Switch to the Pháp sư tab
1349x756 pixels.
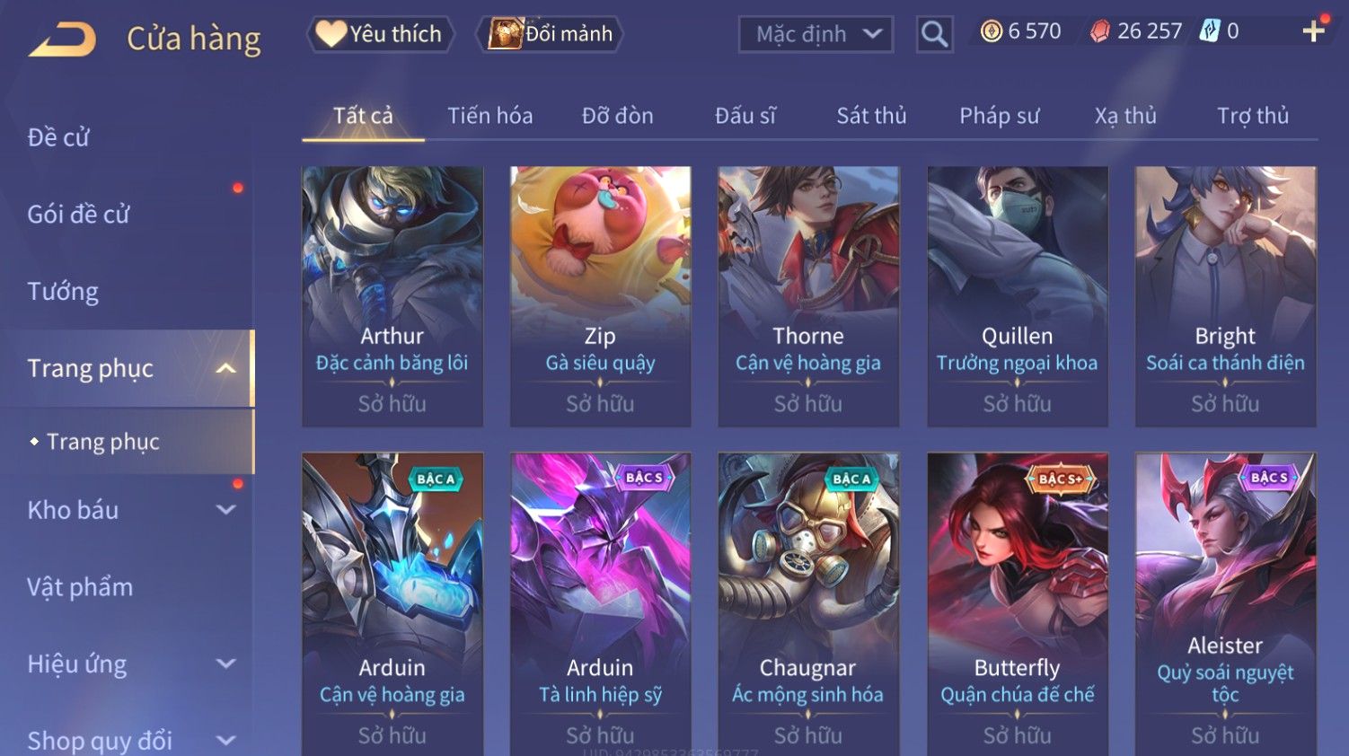coord(999,116)
